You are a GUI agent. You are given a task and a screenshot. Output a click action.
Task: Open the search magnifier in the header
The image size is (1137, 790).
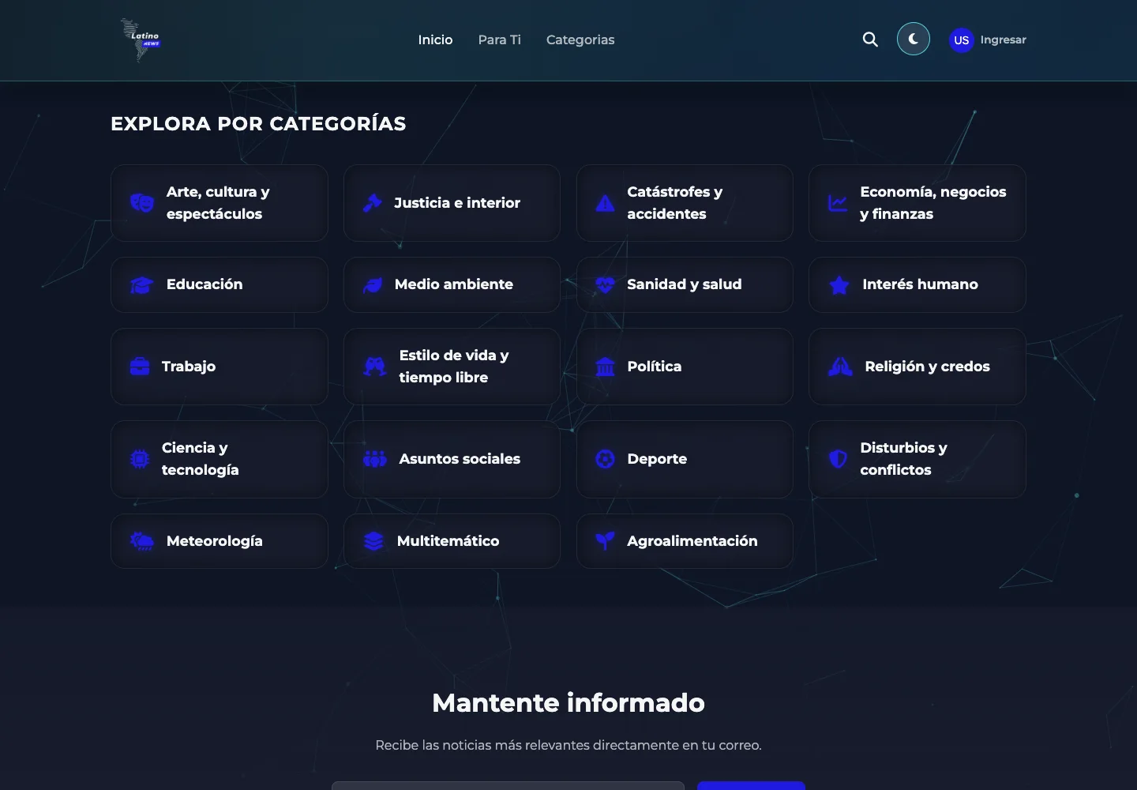(870, 39)
